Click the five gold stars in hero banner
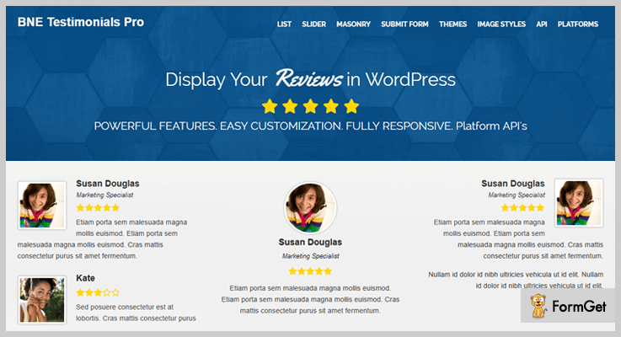Viewport: 621px width, 337px height. pyautogui.click(x=310, y=106)
